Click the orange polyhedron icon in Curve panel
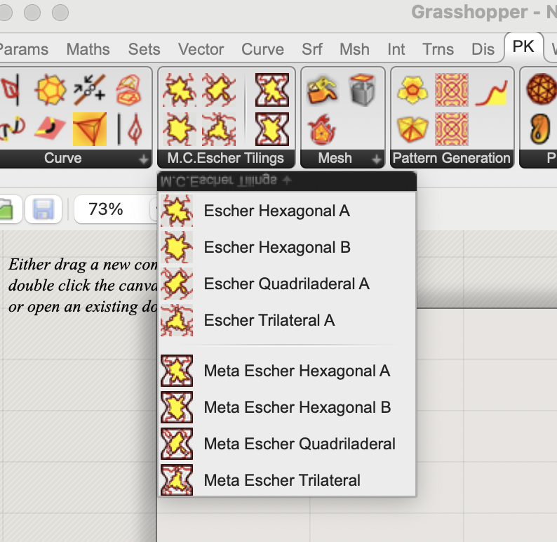The height and width of the screenshot is (542, 557). pyautogui.click(x=51, y=90)
